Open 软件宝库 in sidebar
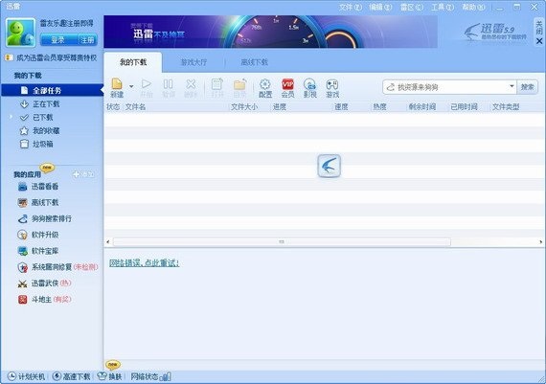 38,251
